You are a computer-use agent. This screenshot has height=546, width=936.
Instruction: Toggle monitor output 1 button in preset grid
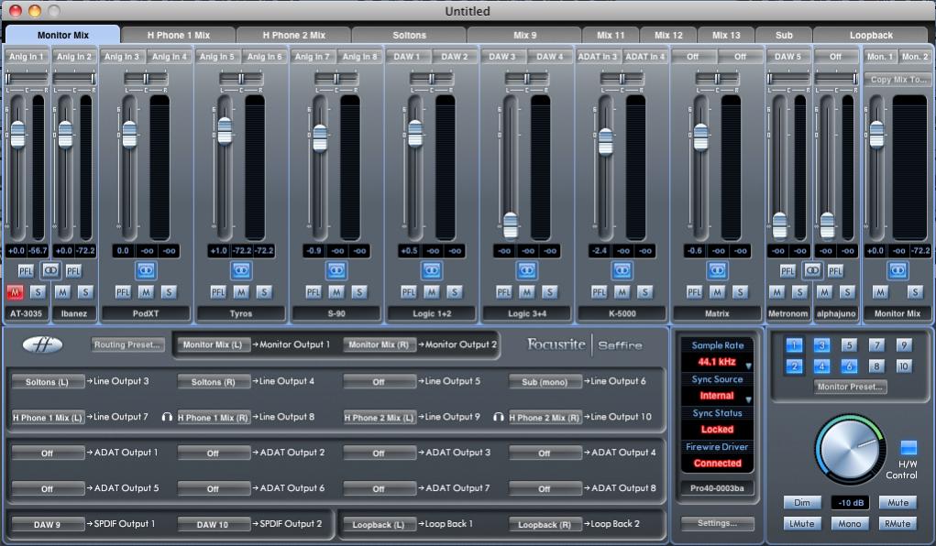click(x=794, y=344)
